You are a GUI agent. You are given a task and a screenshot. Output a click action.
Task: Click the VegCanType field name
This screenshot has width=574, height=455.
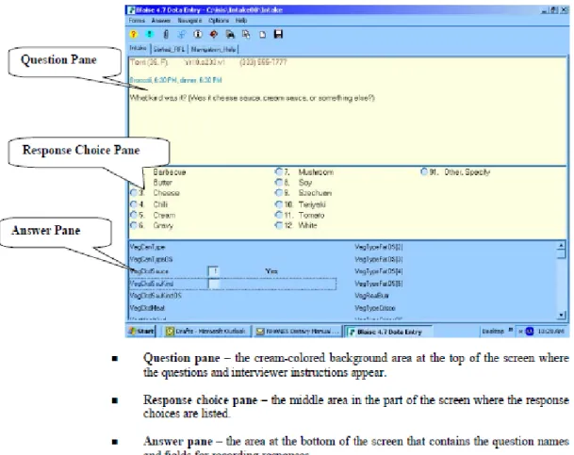tap(147, 247)
